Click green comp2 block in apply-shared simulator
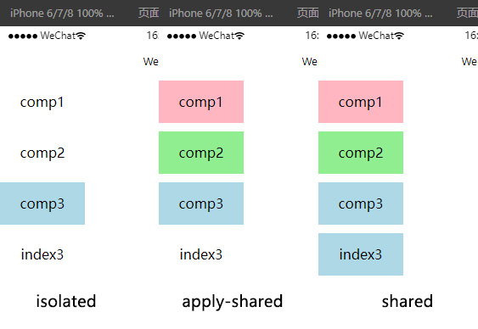The image size is (478, 329). (x=201, y=153)
